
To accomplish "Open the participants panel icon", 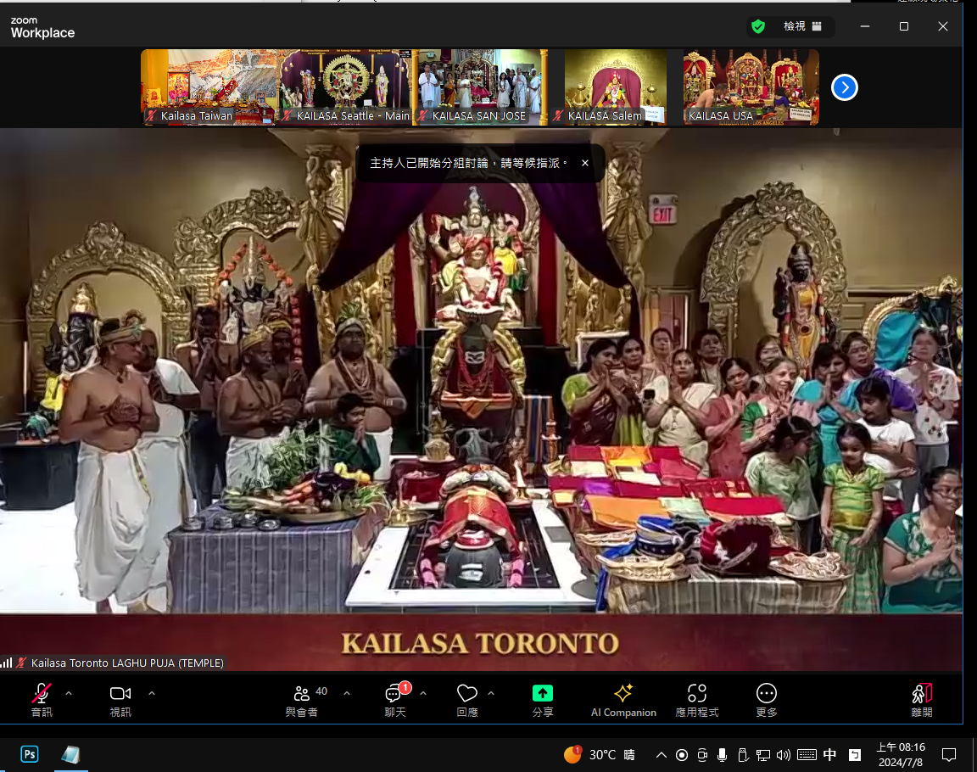I will tap(302, 694).
